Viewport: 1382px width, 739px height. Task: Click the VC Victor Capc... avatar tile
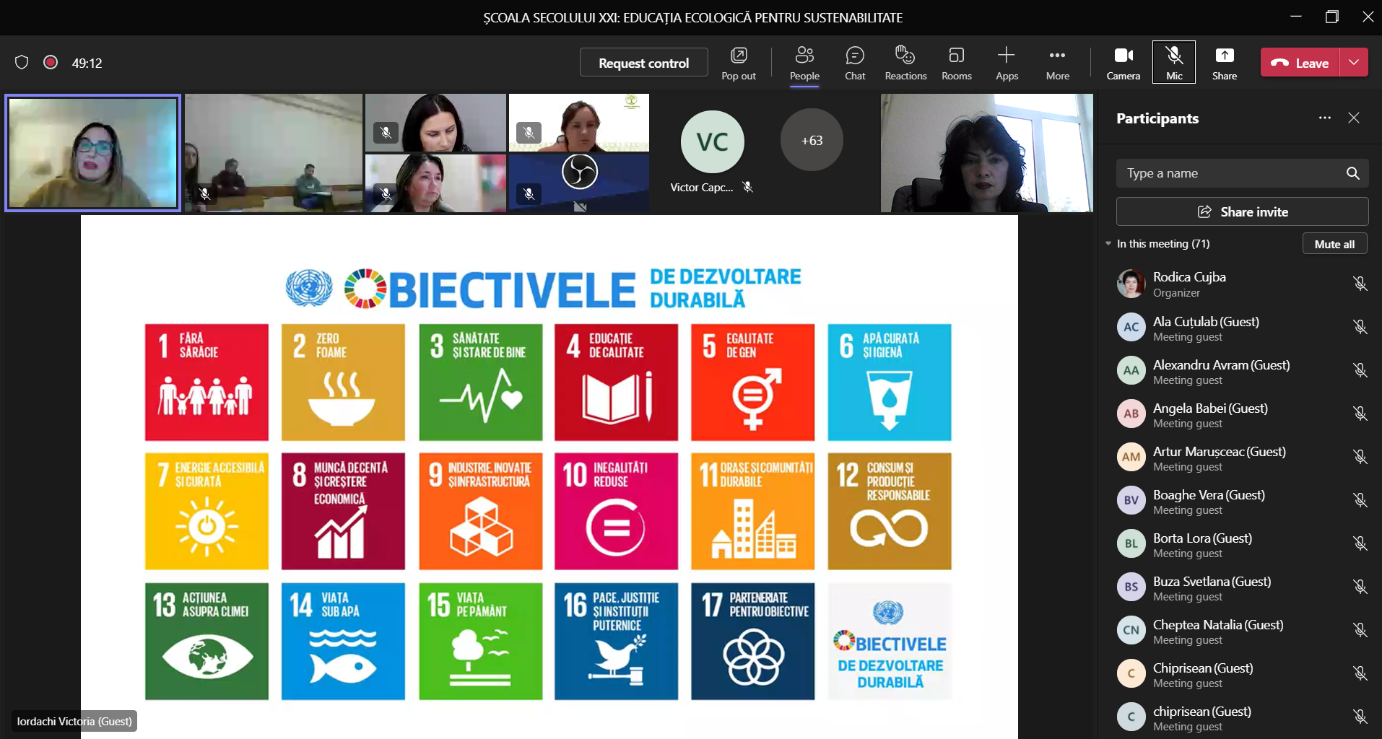coord(712,142)
